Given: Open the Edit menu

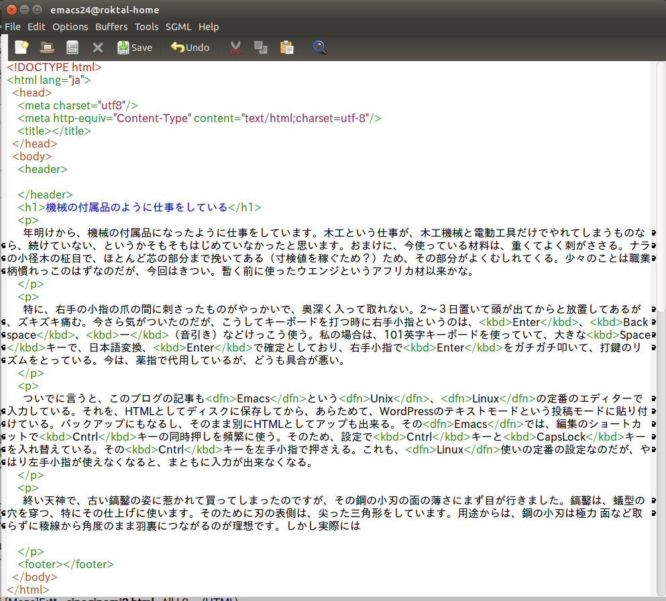Looking at the screenshot, I should [x=36, y=27].
